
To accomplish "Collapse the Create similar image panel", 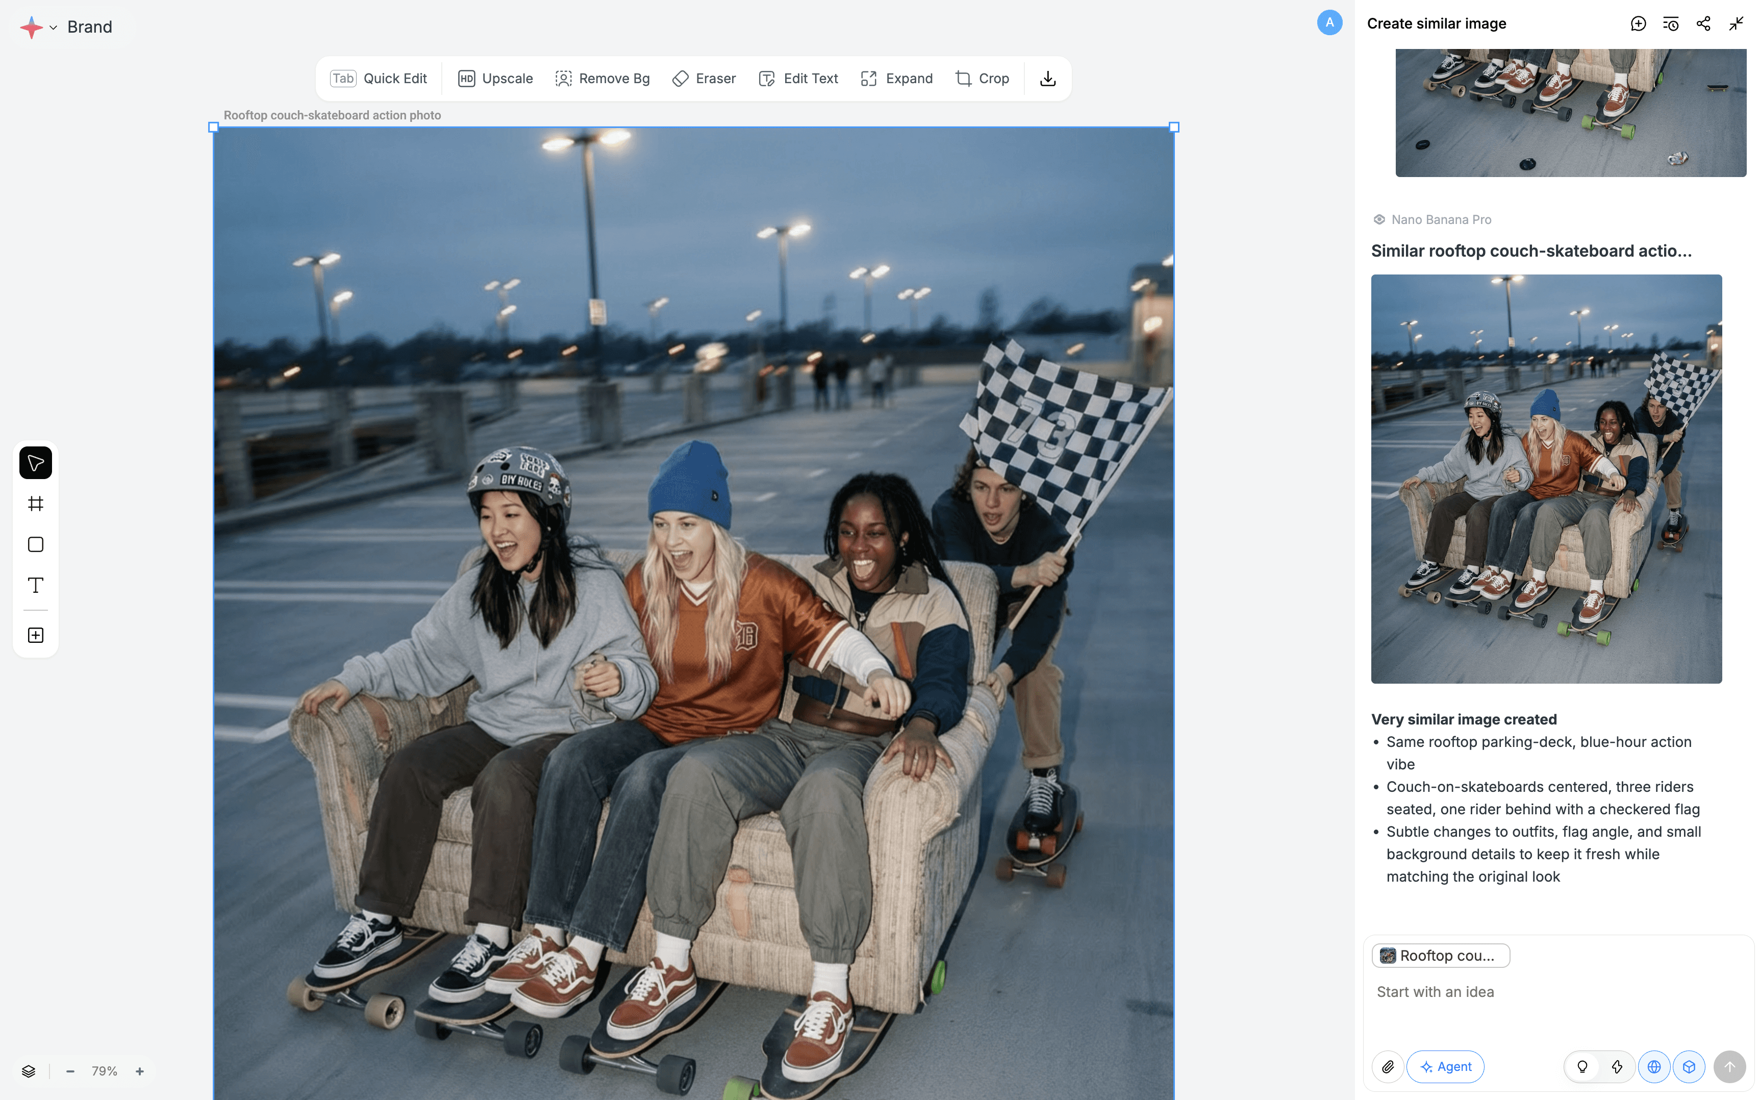I will point(1737,23).
